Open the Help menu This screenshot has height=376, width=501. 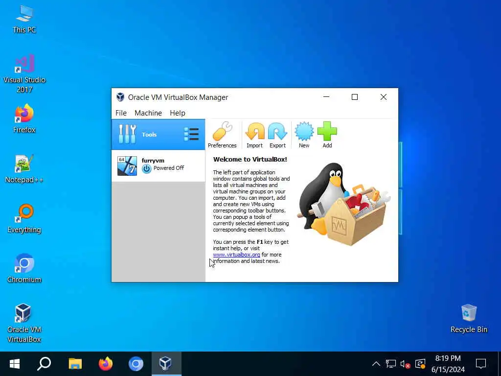point(177,113)
